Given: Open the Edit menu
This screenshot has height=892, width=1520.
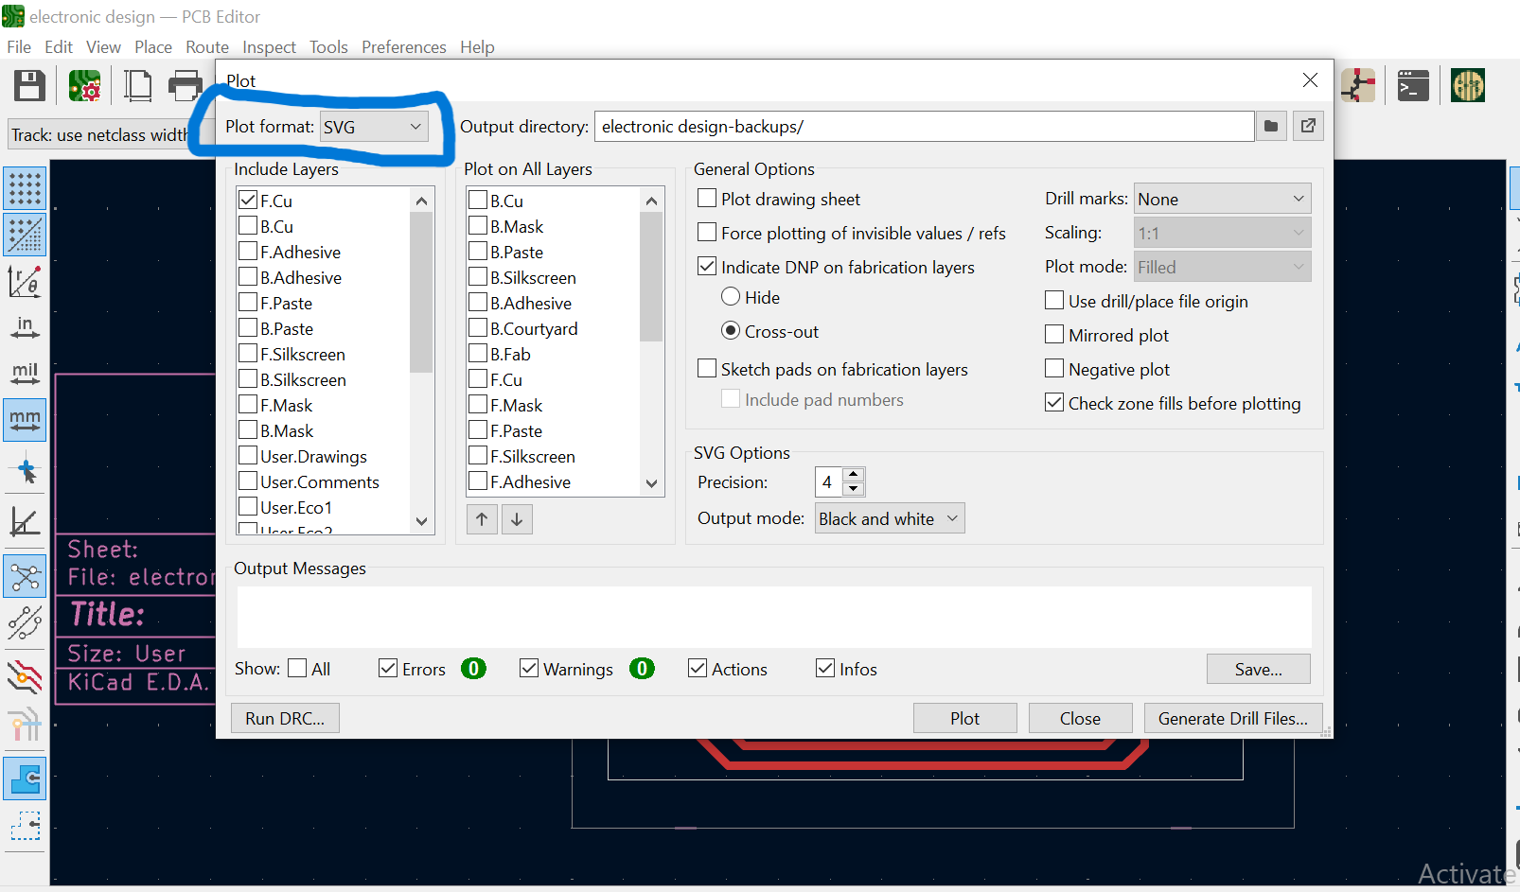Looking at the screenshot, I should [59, 47].
